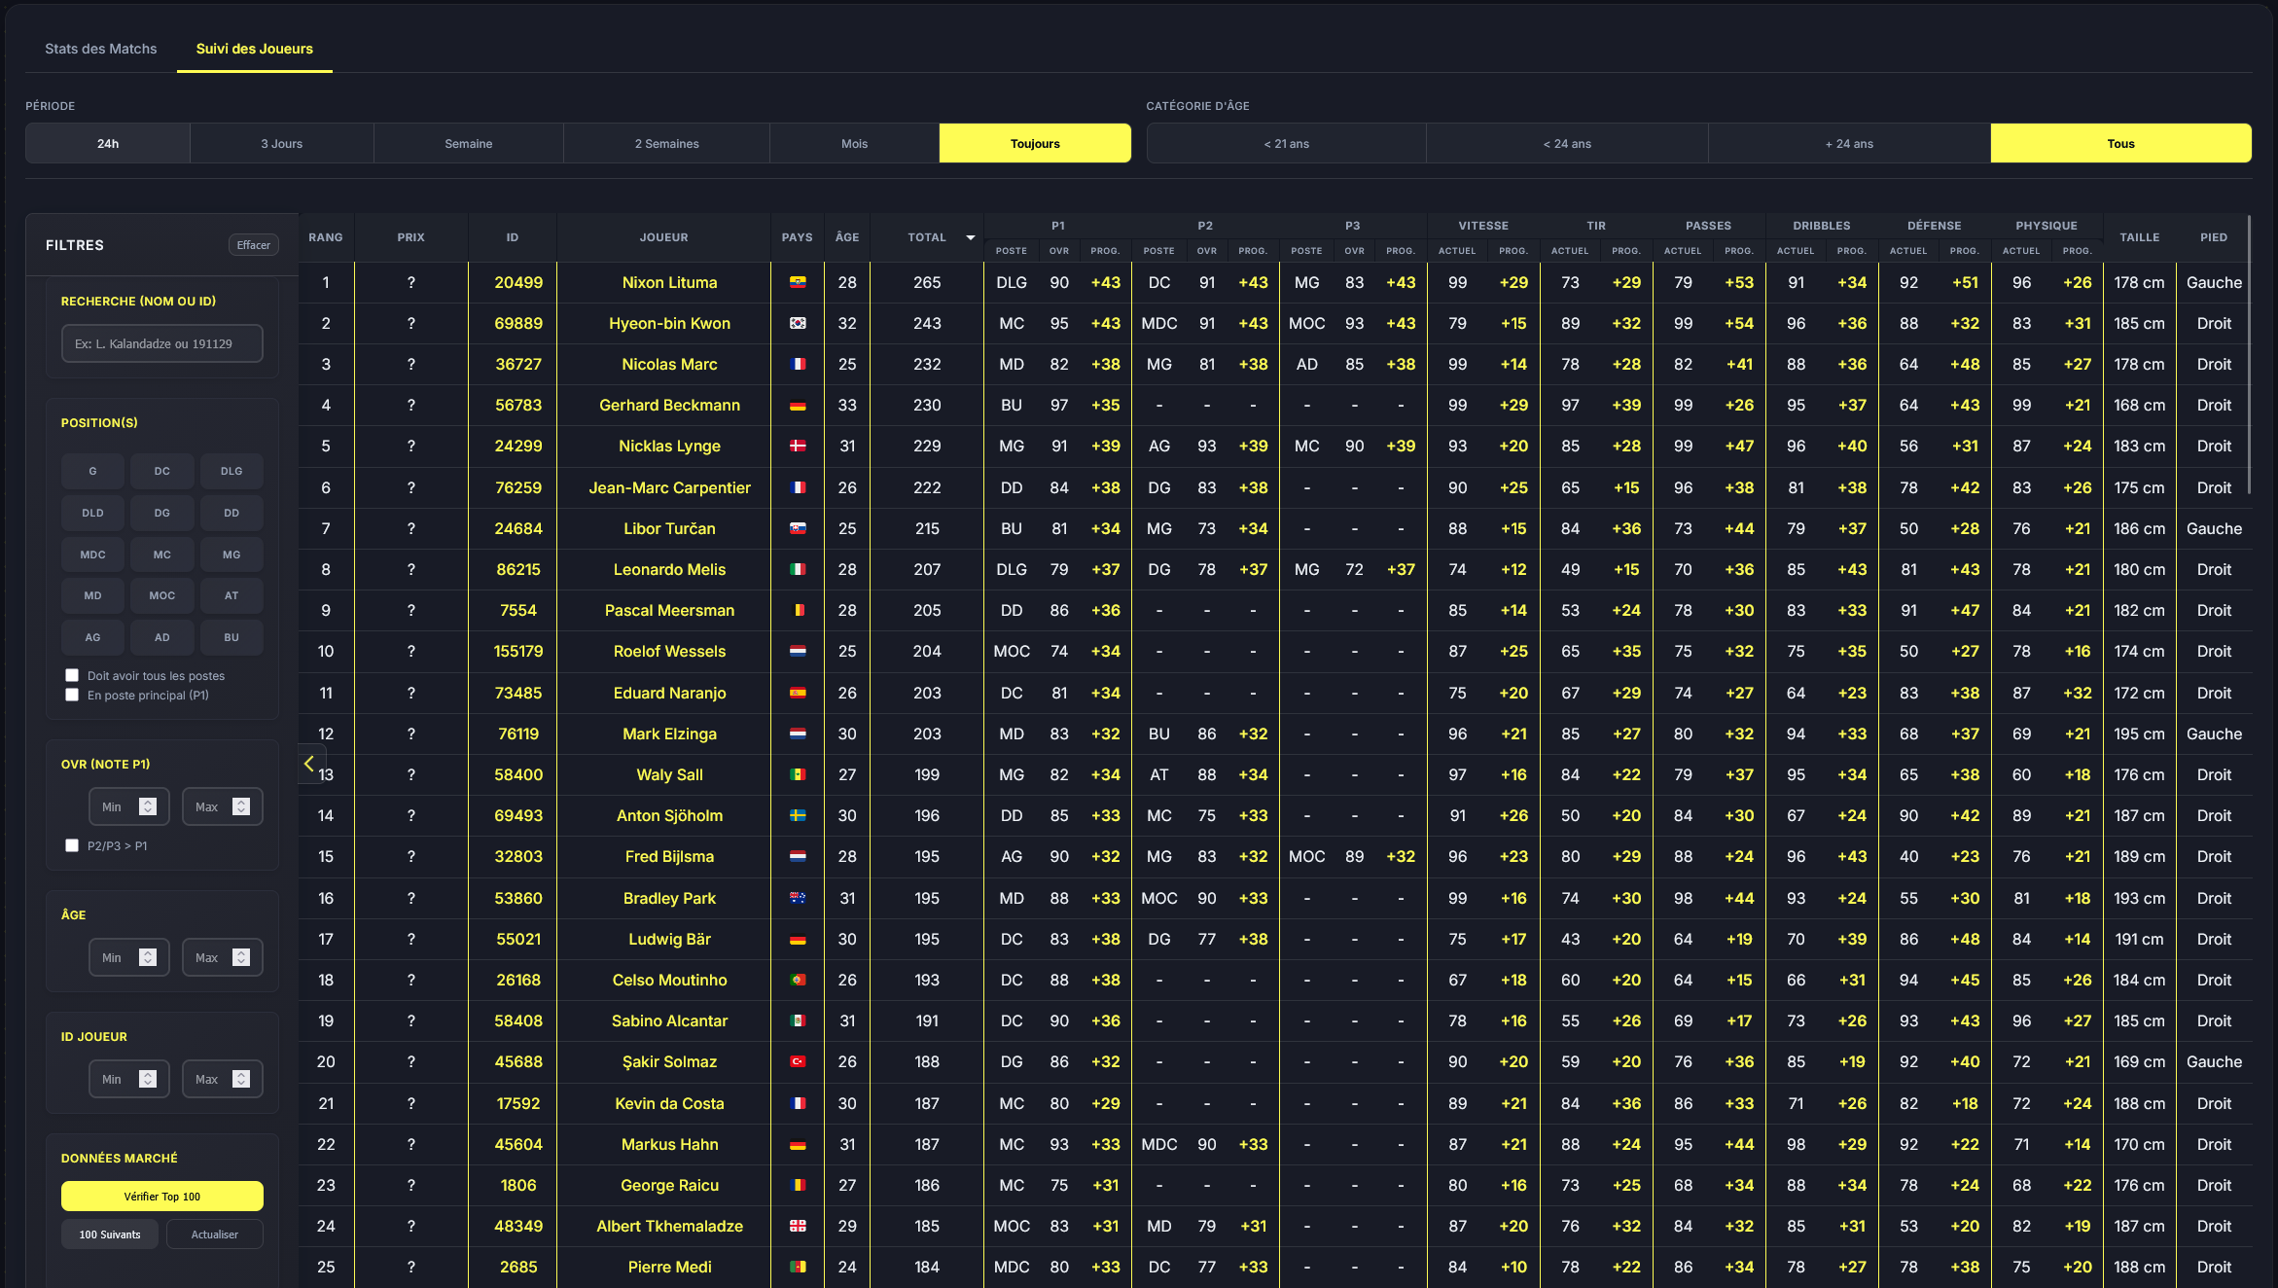The width and height of the screenshot is (2278, 1288).
Task: Click Portugal flag beside Celso Moutinho
Action: pos(798,980)
